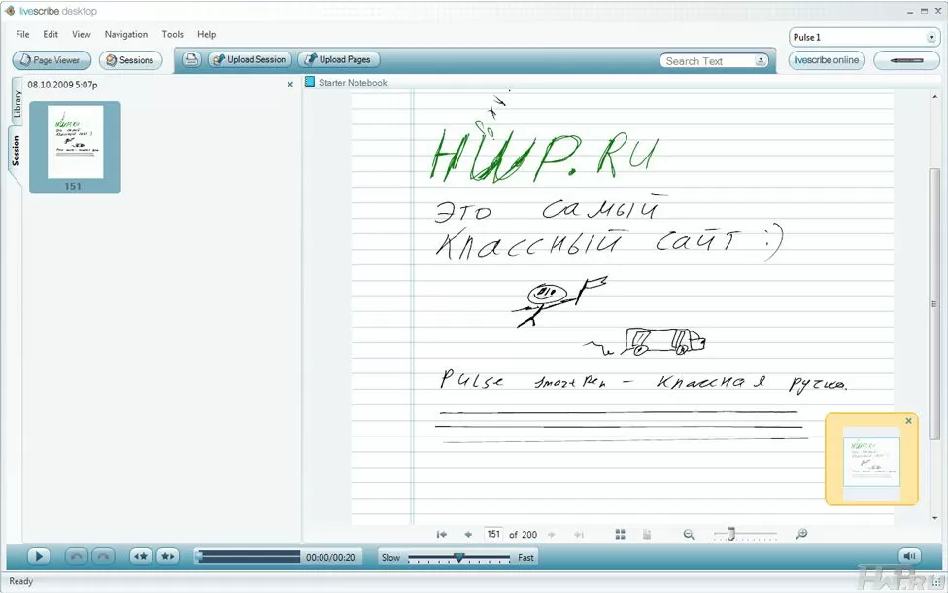Click the smartpen image button
This screenshot has height=593, width=948.
pyautogui.click(x=906, y=60)
